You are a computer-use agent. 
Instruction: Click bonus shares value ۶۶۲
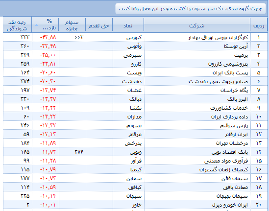79,37
